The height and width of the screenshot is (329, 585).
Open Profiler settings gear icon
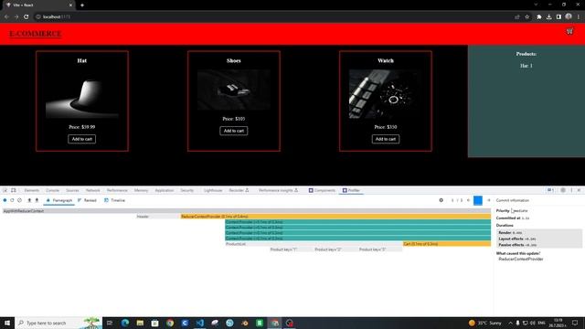(x=441, y=200)
